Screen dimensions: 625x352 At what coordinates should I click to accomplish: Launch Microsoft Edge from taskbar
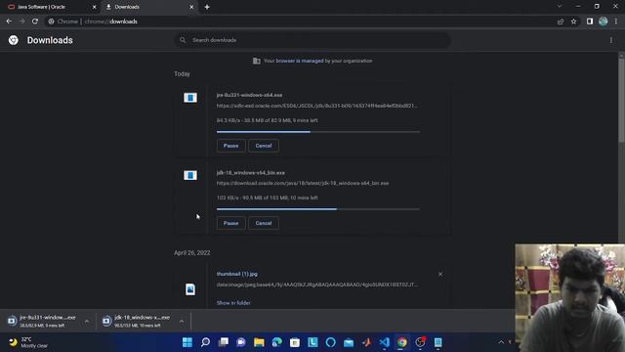pyautogui.click(x=277, y=342)
